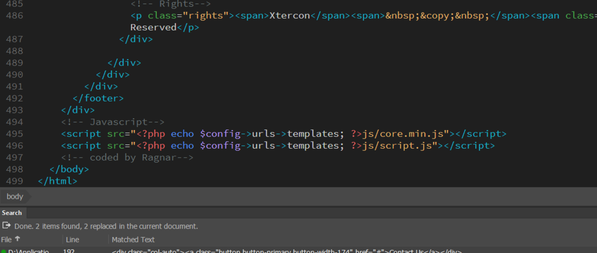Viewport: 597px width, 253px height.
Task: Click the closing html tag
Action: coord(57,181)
